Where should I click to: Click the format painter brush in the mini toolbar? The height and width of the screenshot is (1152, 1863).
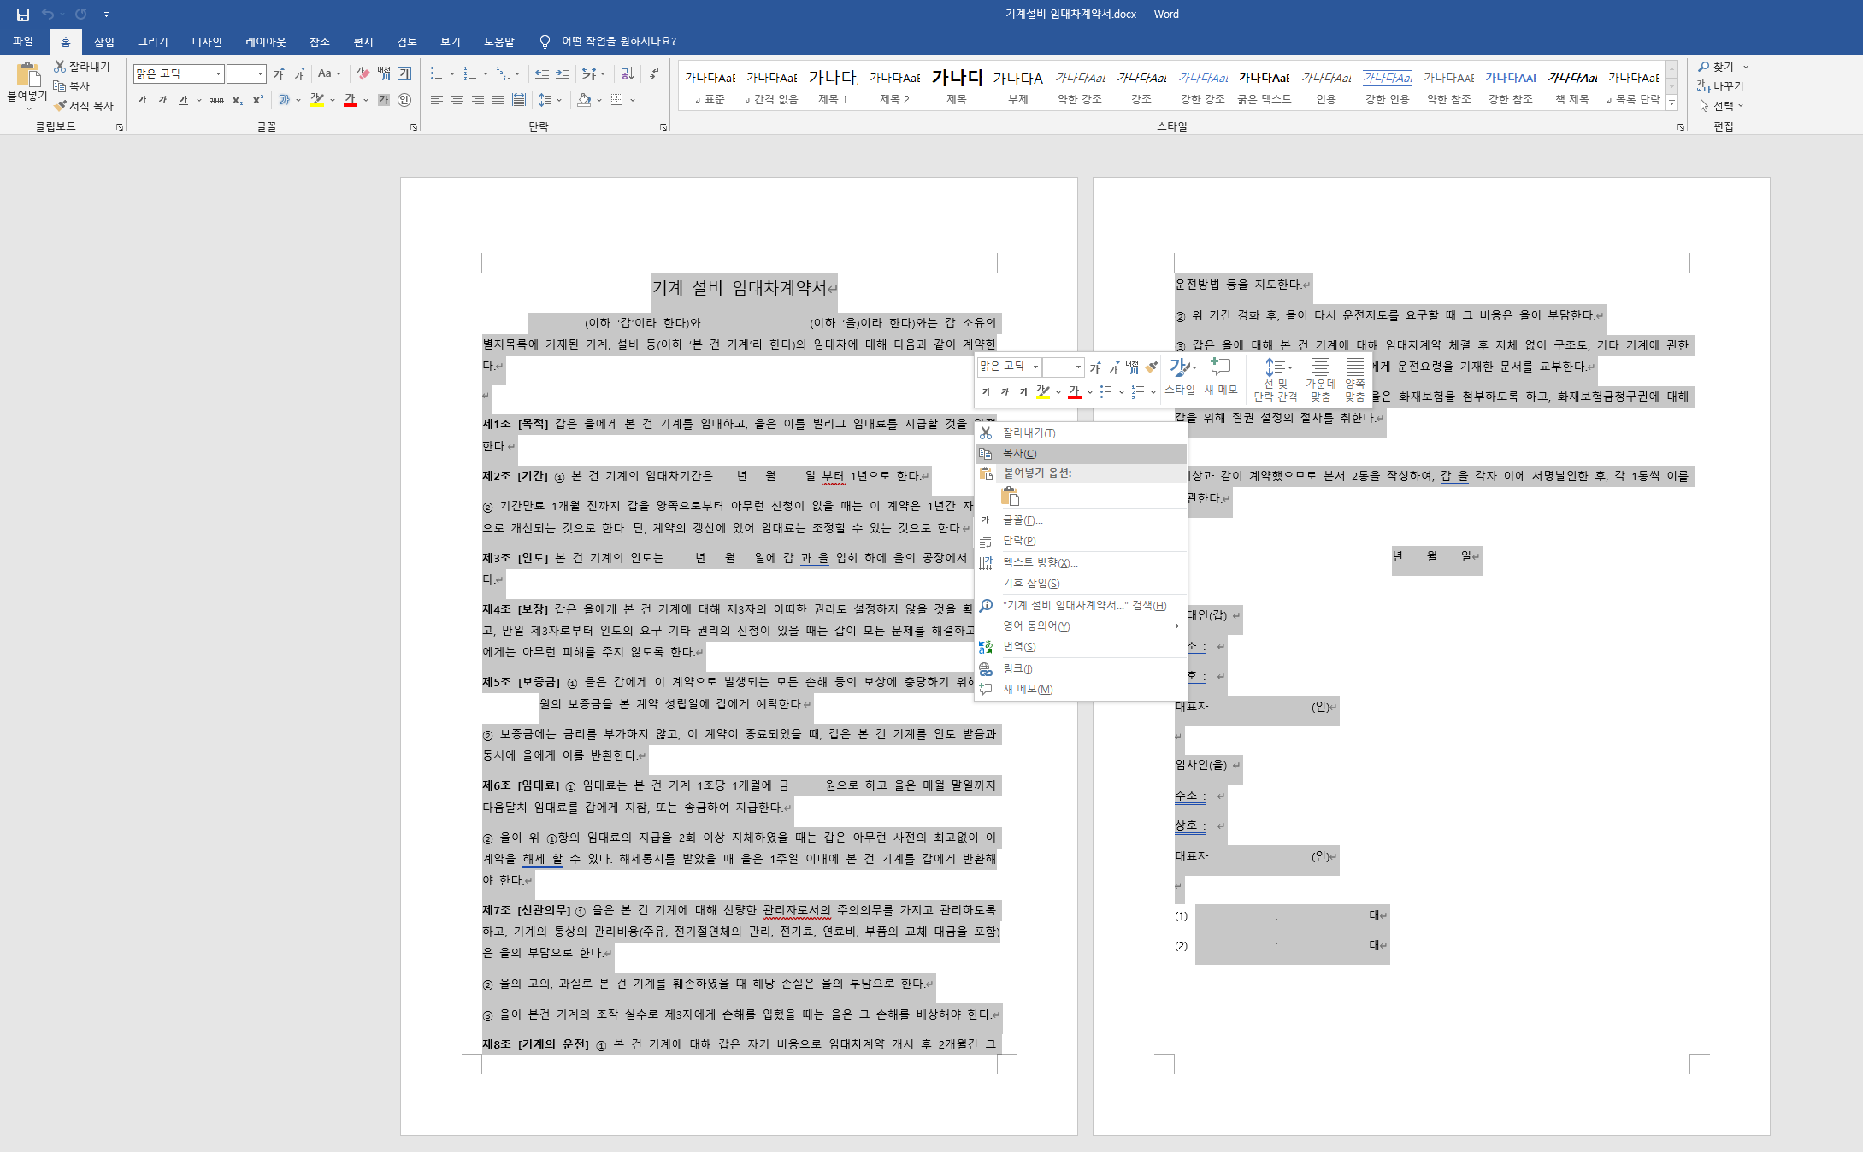(x=1152, y=367)
